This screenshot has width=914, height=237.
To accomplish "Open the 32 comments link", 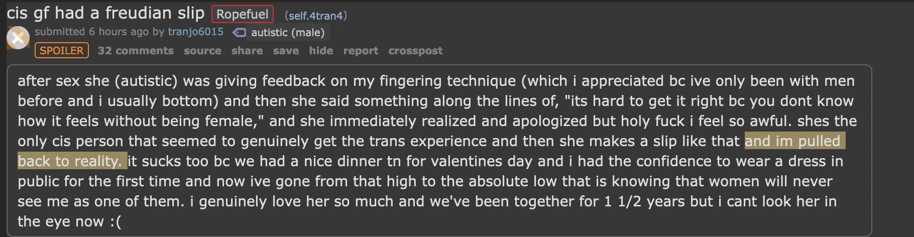I will coord(136,51).
